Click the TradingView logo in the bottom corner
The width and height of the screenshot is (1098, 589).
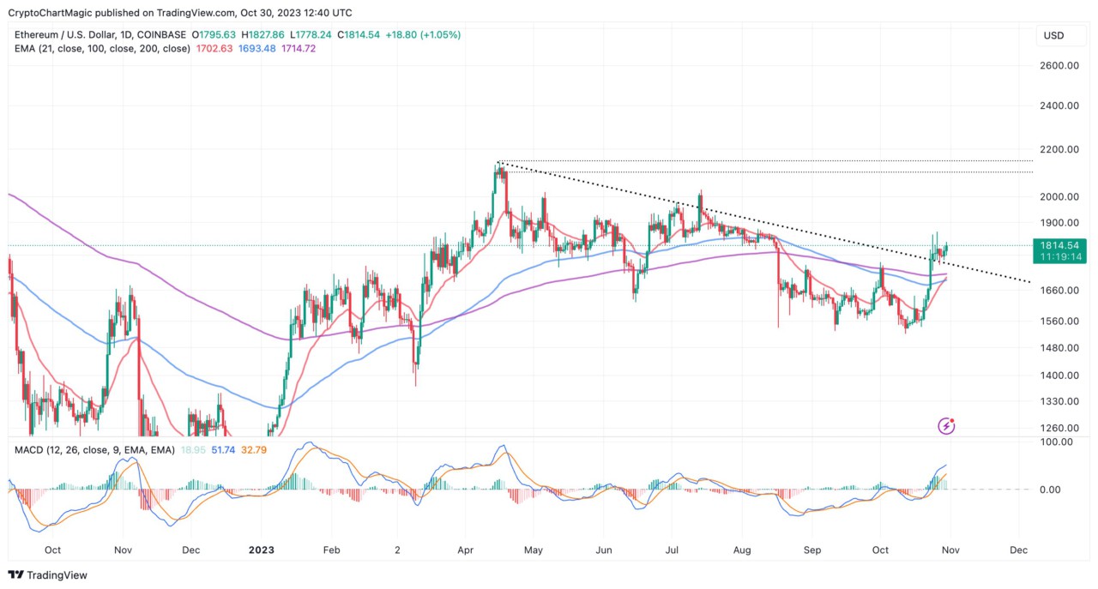coord(49,575)
